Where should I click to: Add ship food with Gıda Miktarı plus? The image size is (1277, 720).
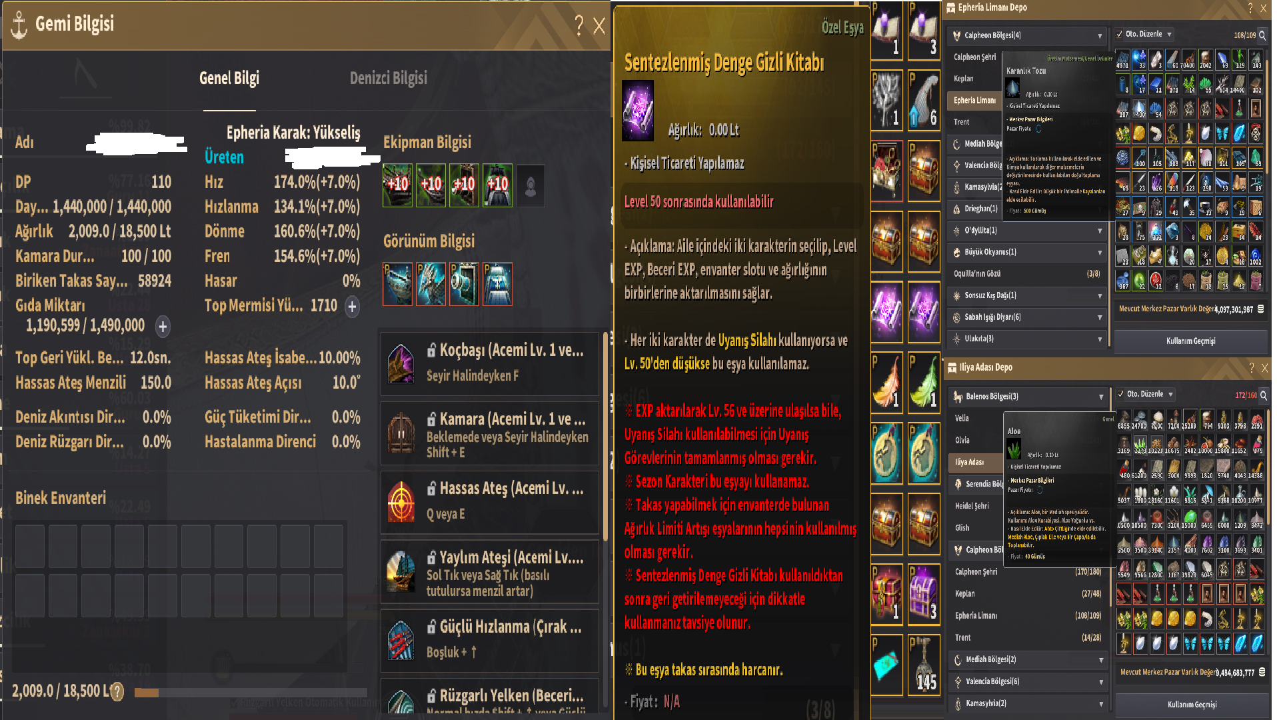(162, 326)
